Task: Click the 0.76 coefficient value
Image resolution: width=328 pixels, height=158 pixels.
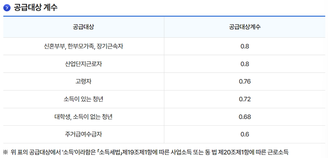Action: pyautogui.click(x=245, y=81)
